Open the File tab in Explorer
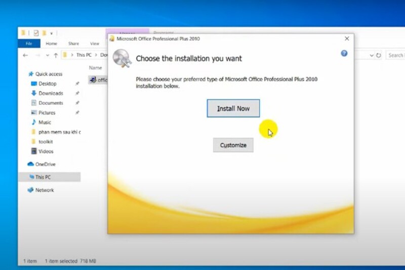This screenshot has height=270, width=405. (x=29, y=44)
